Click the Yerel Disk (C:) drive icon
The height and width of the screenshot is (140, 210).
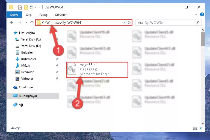[x=17, y=39]
